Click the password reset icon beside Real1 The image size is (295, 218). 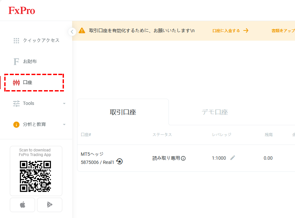(x=119, y=161)
